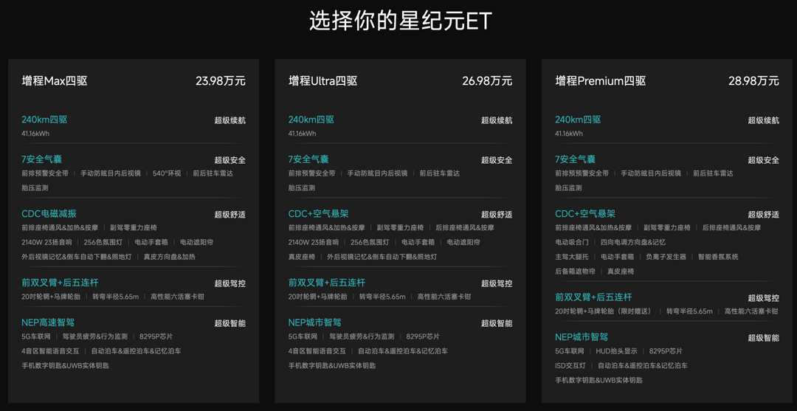Click 高性能六活塞卡钳 in the Max card
This screenshot has height=411, width=797.
[177, 297]
